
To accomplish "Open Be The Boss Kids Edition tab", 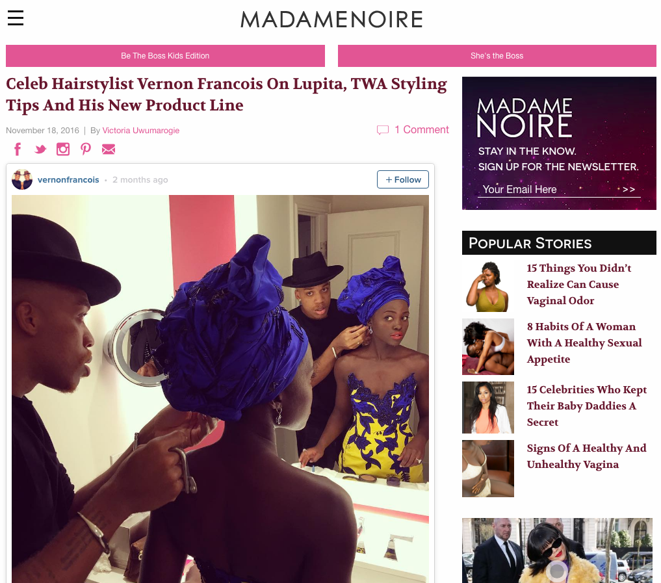I will 165,56.
